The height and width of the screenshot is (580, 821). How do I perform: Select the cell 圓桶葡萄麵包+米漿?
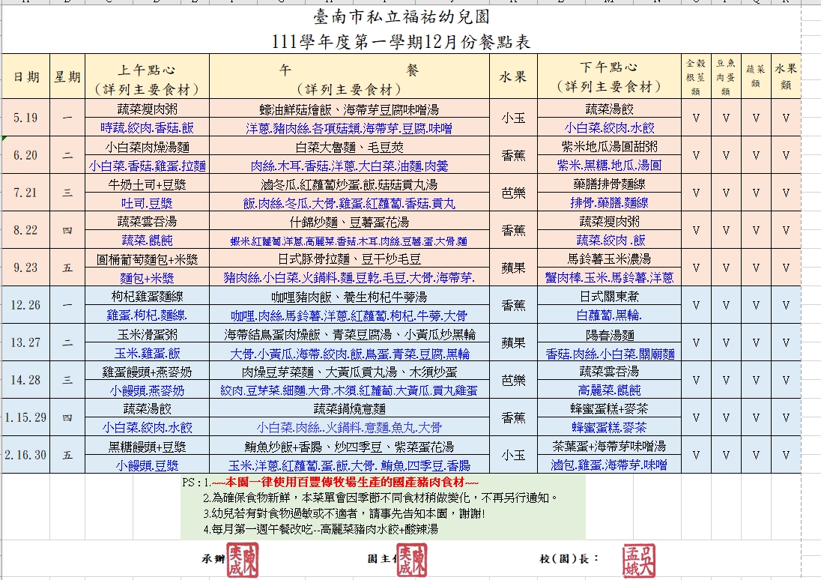(147, 259)
